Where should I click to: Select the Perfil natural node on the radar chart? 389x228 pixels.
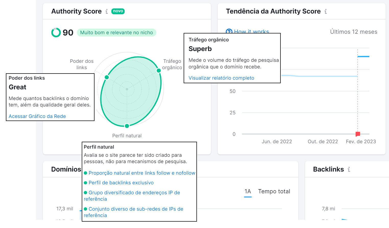pos(127,126)
